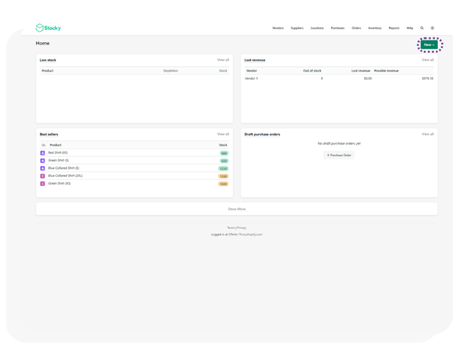The height and width of the screenshot is (354, 473).
Task: View all Low stock items
Action: [x=223, y=60]
